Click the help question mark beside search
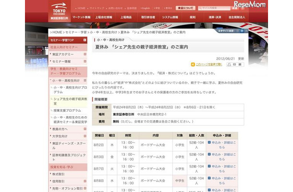The image size is (293, 192). pyautogui.click(x=243, y=8)
